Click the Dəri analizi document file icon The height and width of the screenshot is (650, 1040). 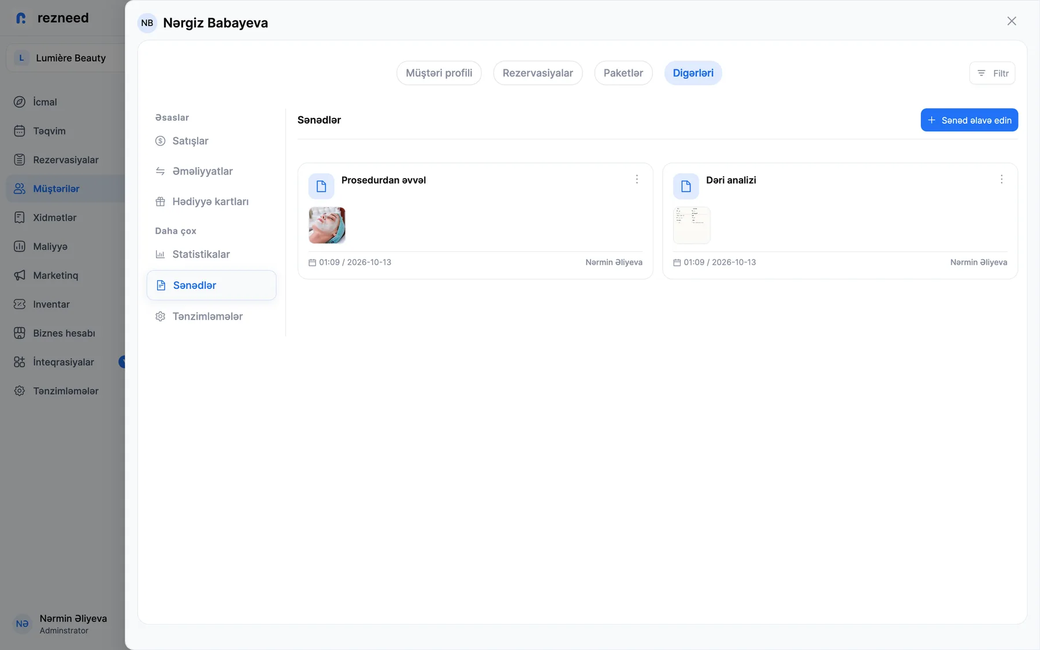pos(686,186)
